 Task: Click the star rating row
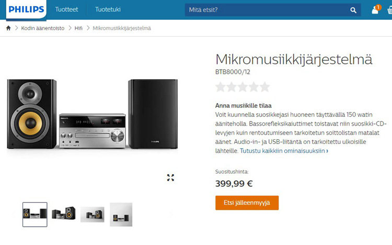(x=243, y=87)
